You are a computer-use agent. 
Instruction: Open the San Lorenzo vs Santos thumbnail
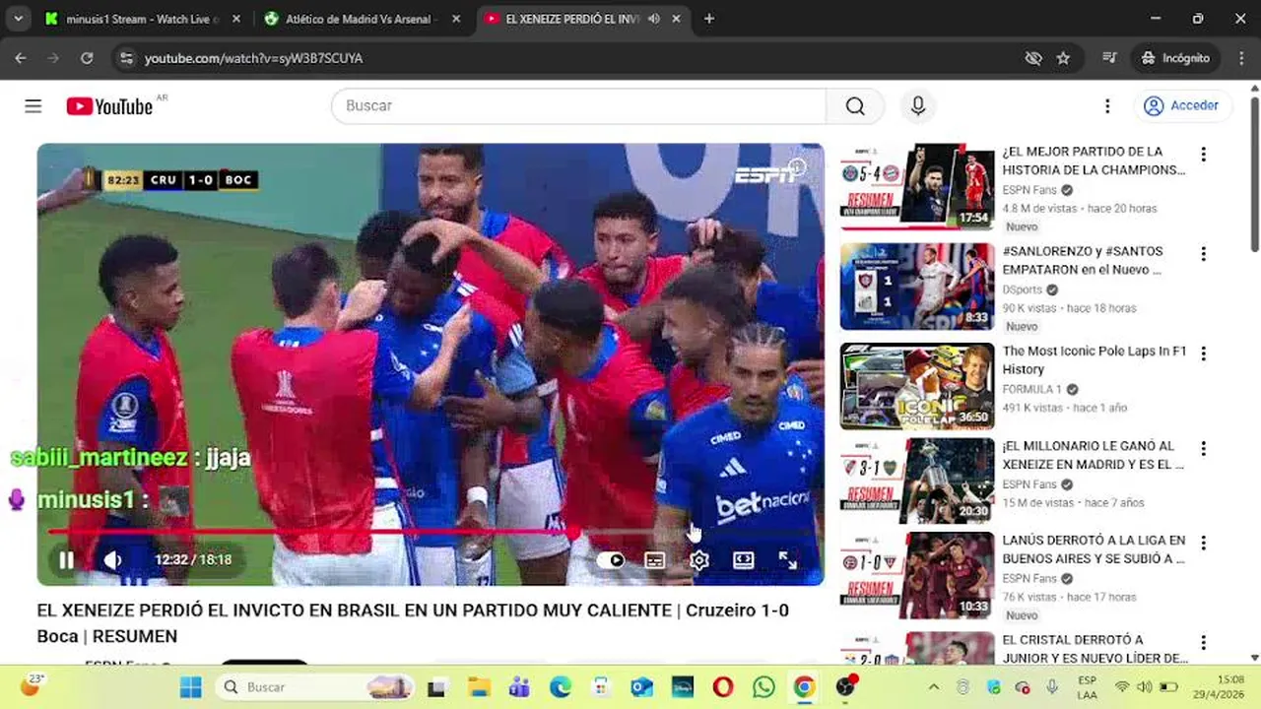917,287
